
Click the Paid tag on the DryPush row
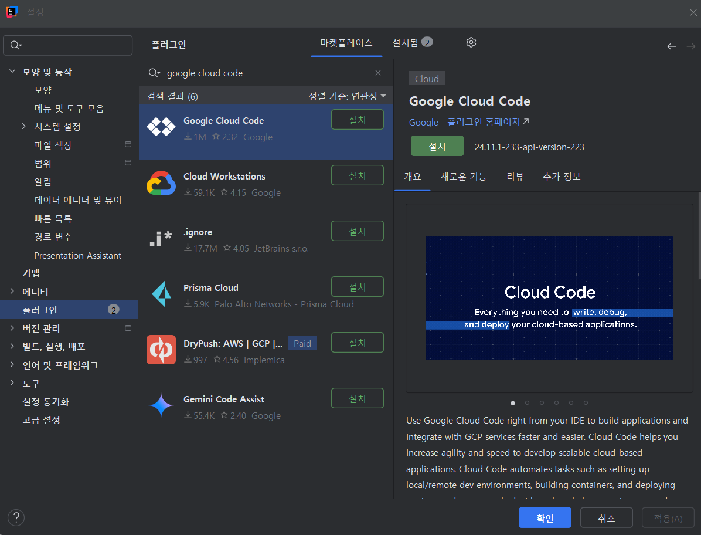(x=302, y=343)
